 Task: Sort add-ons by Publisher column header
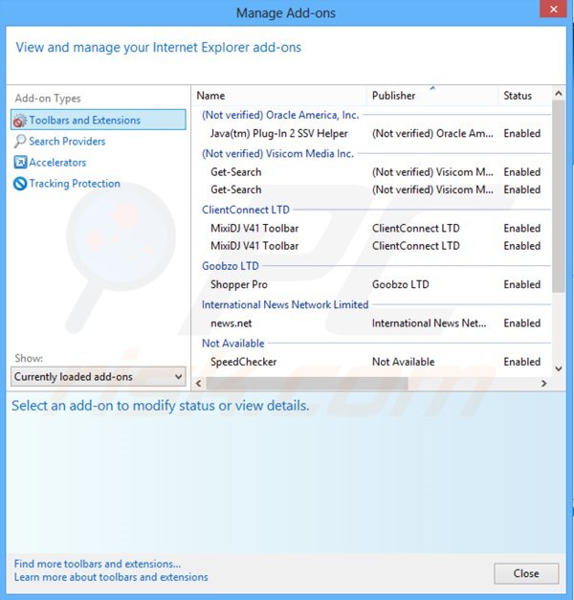pyautogui.click(x=432, y=96)
